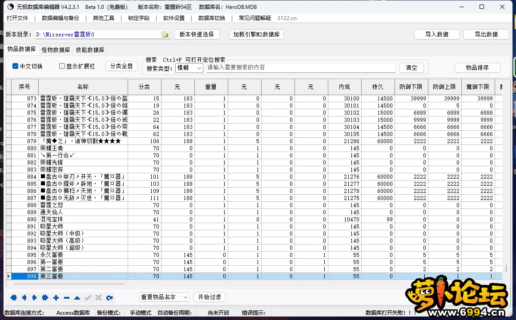516x320 pixels.
Task: Open the 软件设置 menu
Action: pos(174,18)
